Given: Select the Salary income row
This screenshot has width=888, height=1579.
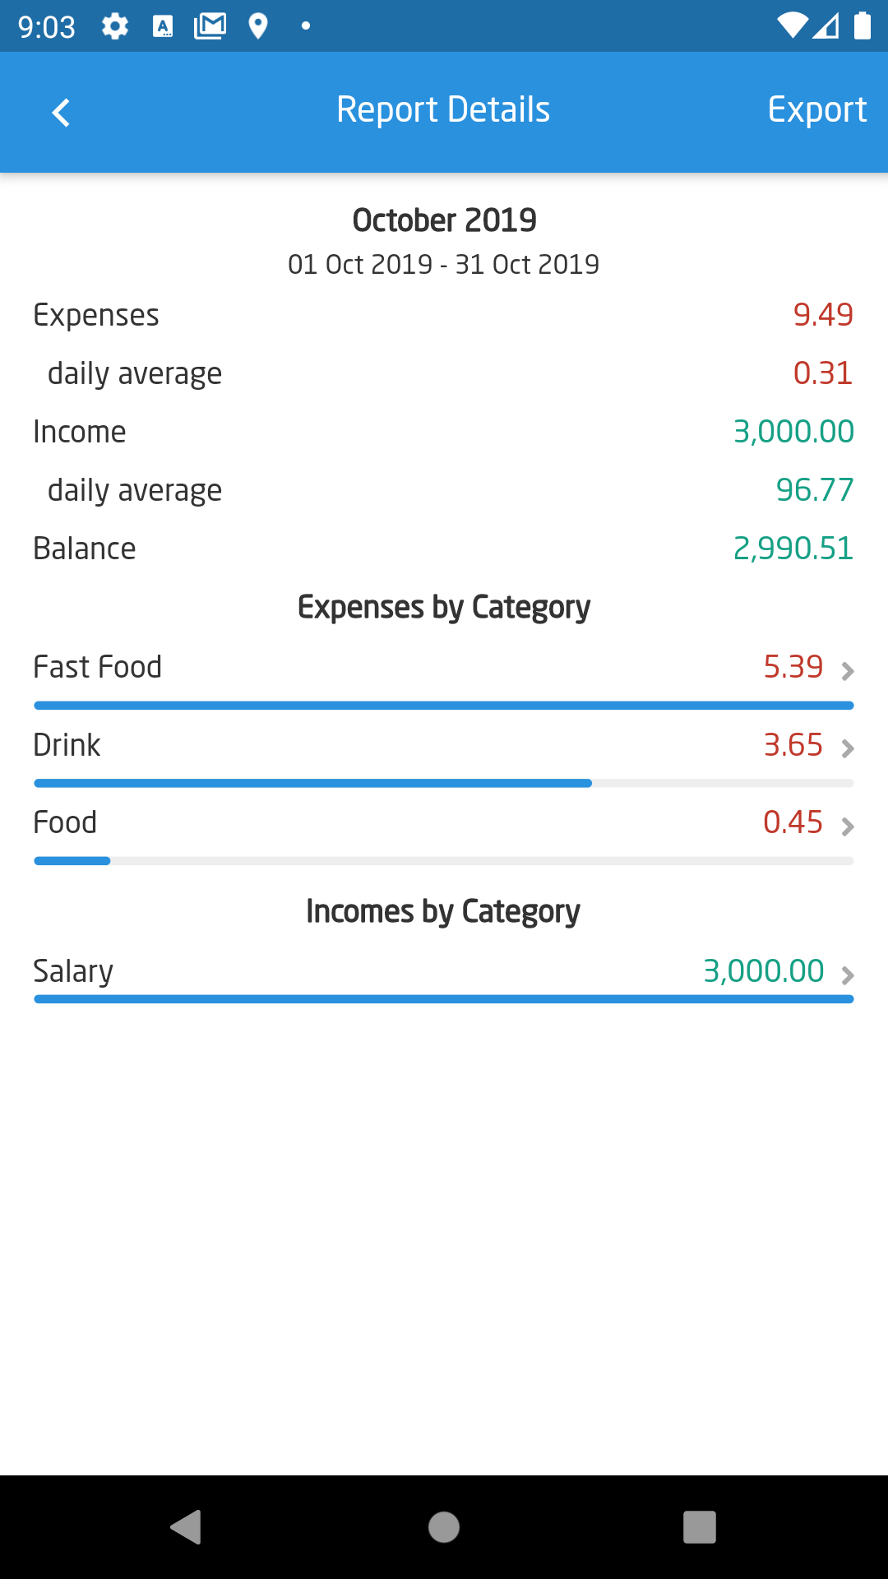Looking at the screenshot, I should 73,971.
